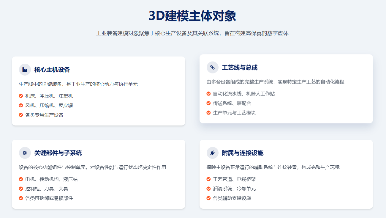Select the 附属与连接设施 card heading
386x218 pixels.
pos(243,153)
